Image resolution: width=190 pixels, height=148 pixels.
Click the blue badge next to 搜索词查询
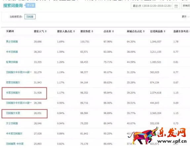click(30, 5)
